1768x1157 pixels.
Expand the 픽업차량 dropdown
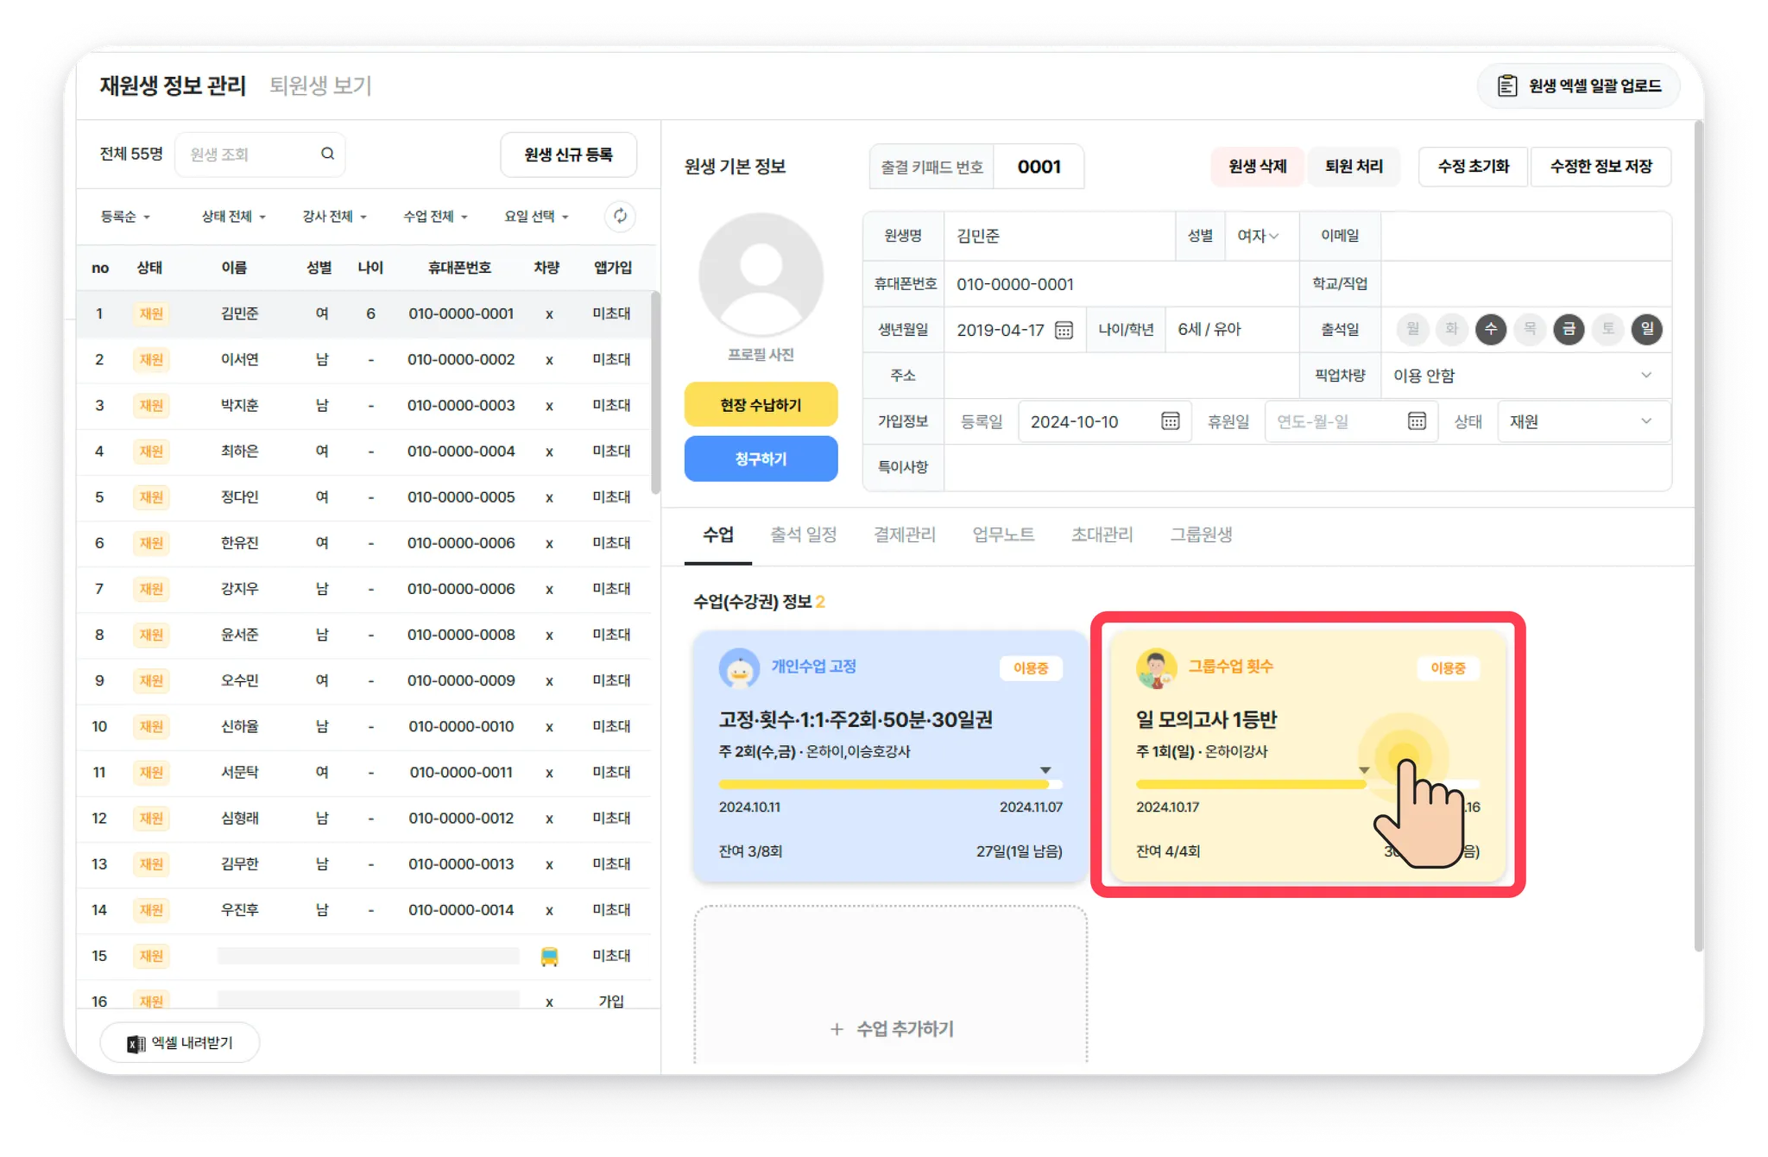point(1645,376)
